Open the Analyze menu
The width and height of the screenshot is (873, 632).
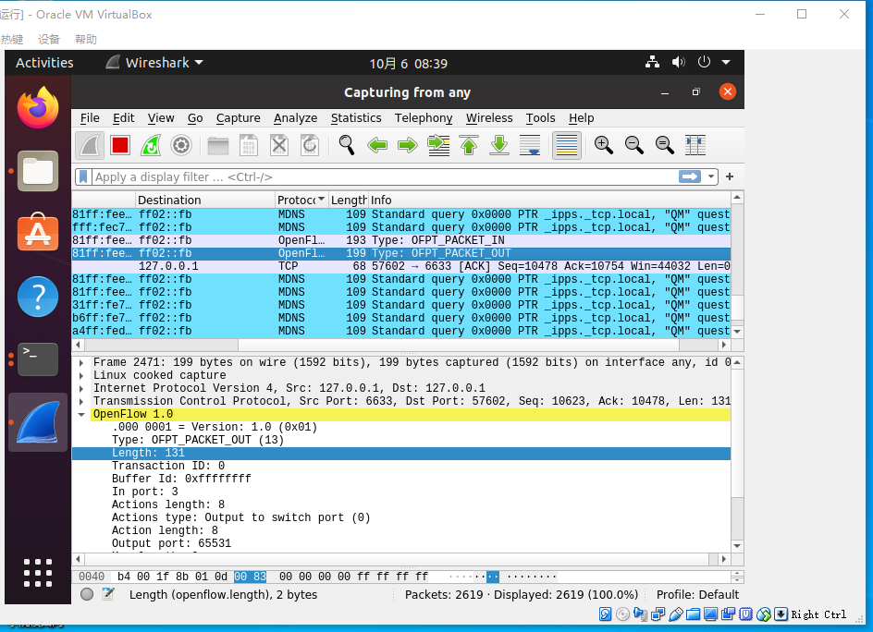click(295, 118)
